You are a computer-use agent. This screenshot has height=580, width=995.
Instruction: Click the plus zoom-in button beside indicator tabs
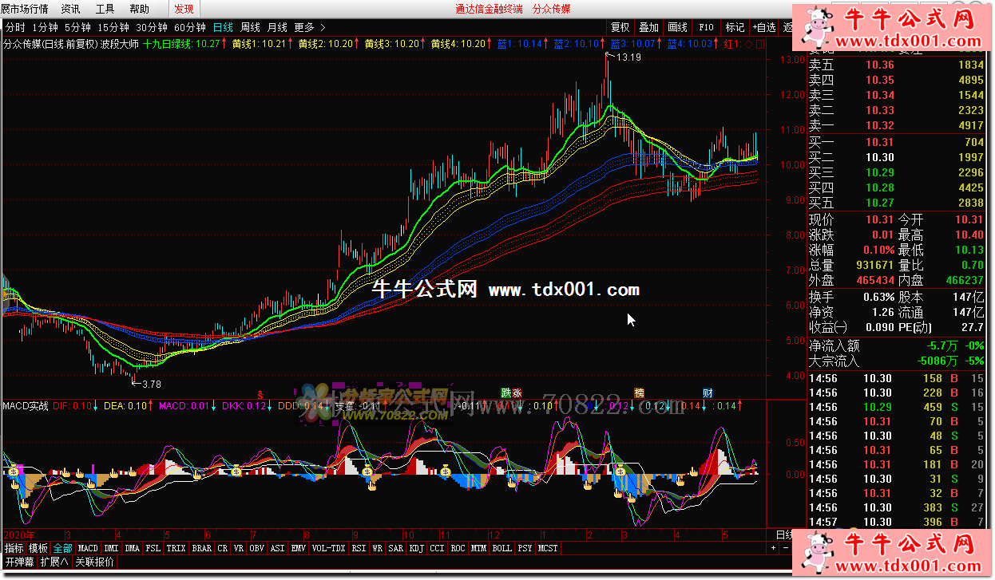[773, 548]
